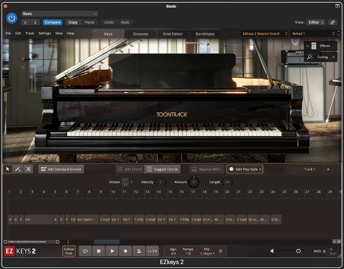The width and height of the screenshot is (344, 269).
Task: Click the speaker volume icon
Action: pyautogui.click(x=272, y=251)
